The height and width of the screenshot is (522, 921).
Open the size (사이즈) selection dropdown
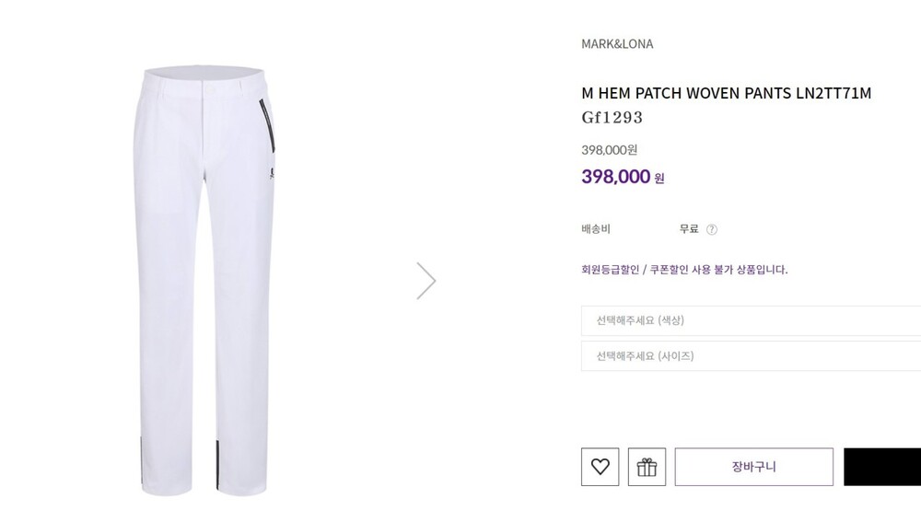751,356
